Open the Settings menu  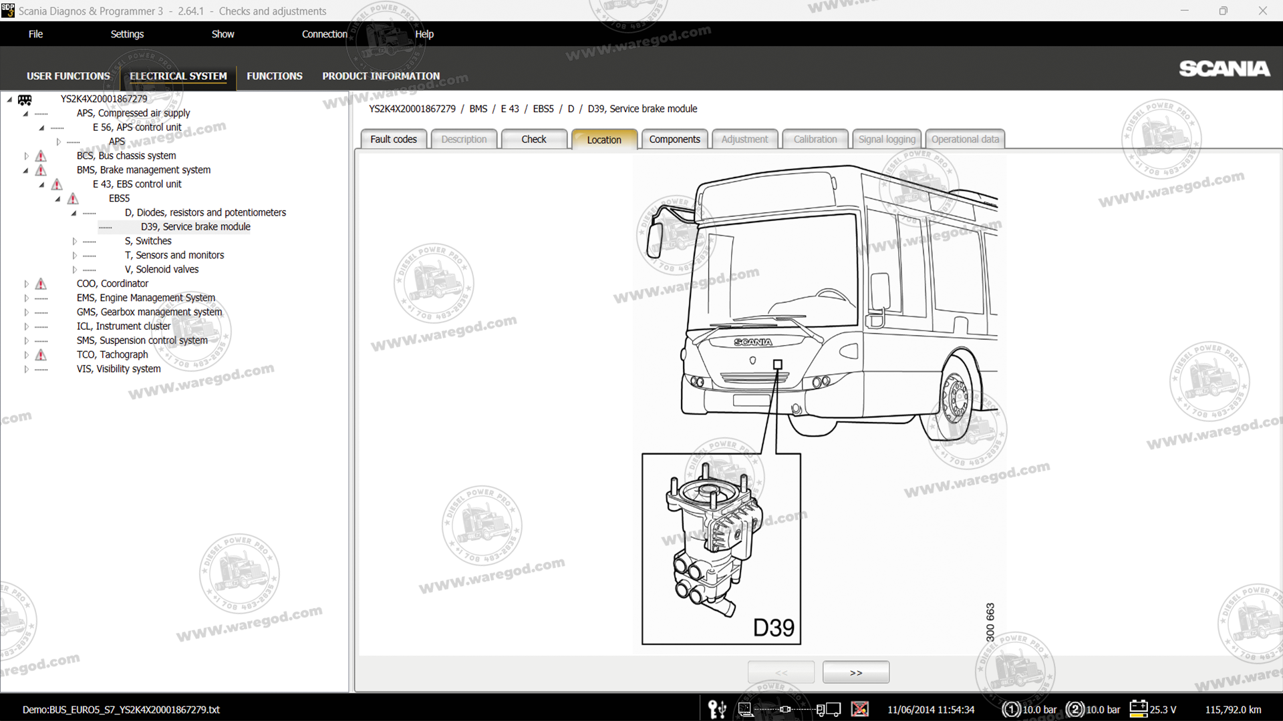tap(127, 34)
